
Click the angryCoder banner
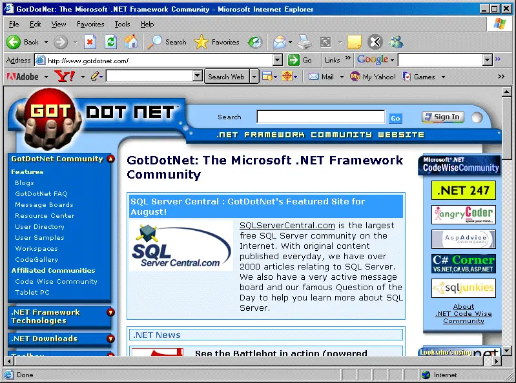click(x=463, y=215)
